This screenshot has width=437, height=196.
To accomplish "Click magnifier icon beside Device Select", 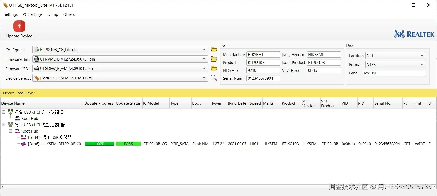I will [x=214, y=78].
